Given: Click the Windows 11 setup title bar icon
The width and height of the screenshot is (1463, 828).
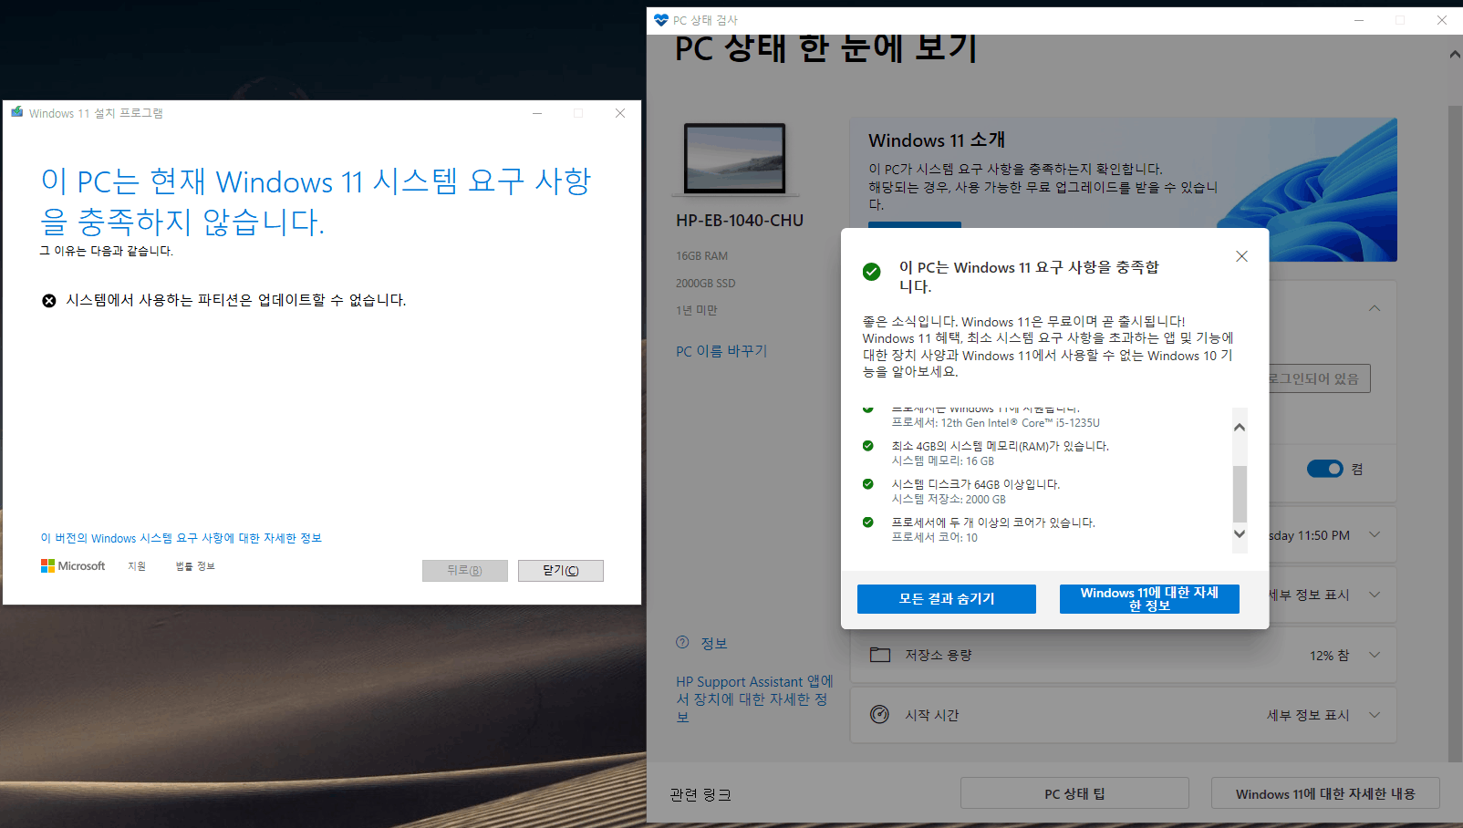Looking at the screenshot, I should click(17, 113).
